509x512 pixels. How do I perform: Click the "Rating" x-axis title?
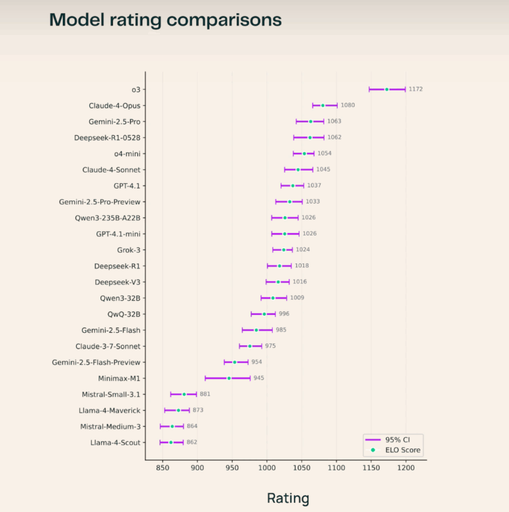[288, 498]
